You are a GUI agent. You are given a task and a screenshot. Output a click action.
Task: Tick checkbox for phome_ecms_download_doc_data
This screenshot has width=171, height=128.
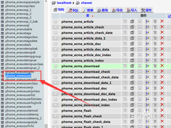(55, 94)
